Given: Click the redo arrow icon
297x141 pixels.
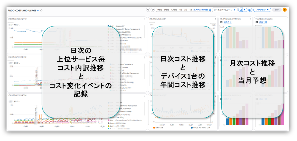Looking at the screenshot, I should click(152, 10).
